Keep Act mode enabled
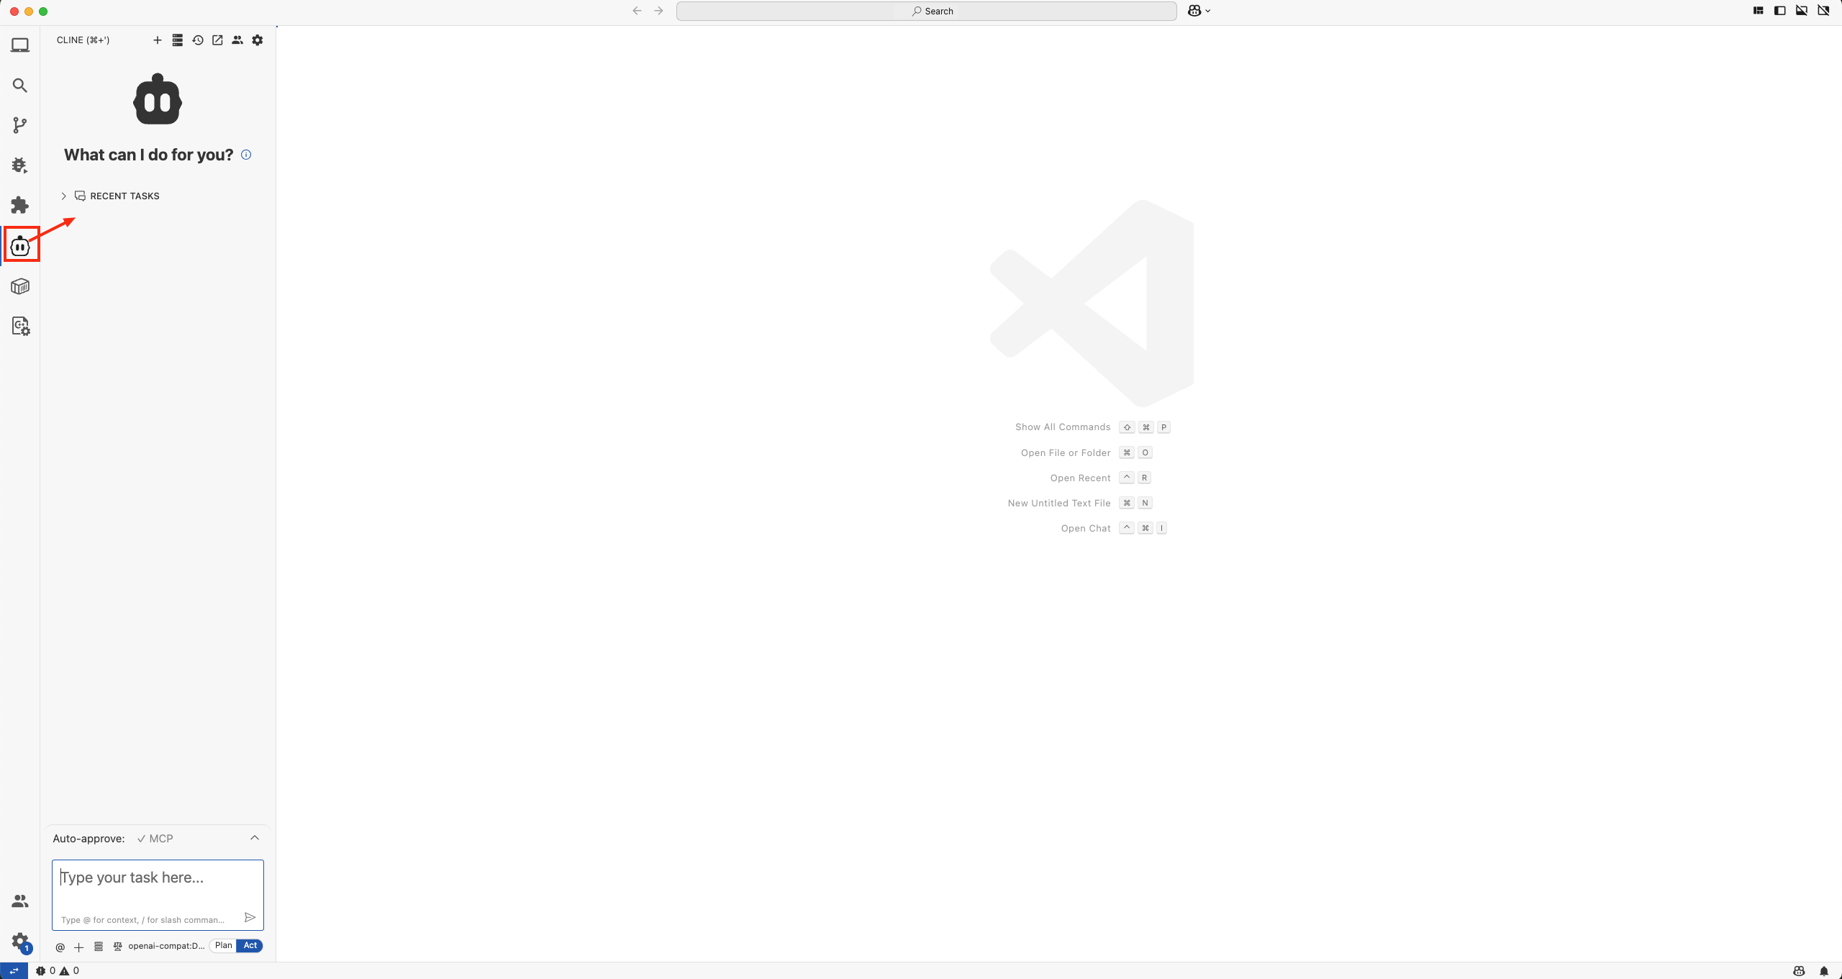This screenshot has width=1842, height=979. (249, 946)
